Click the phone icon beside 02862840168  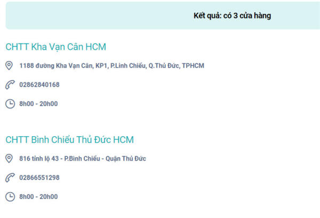coord(10,85)
